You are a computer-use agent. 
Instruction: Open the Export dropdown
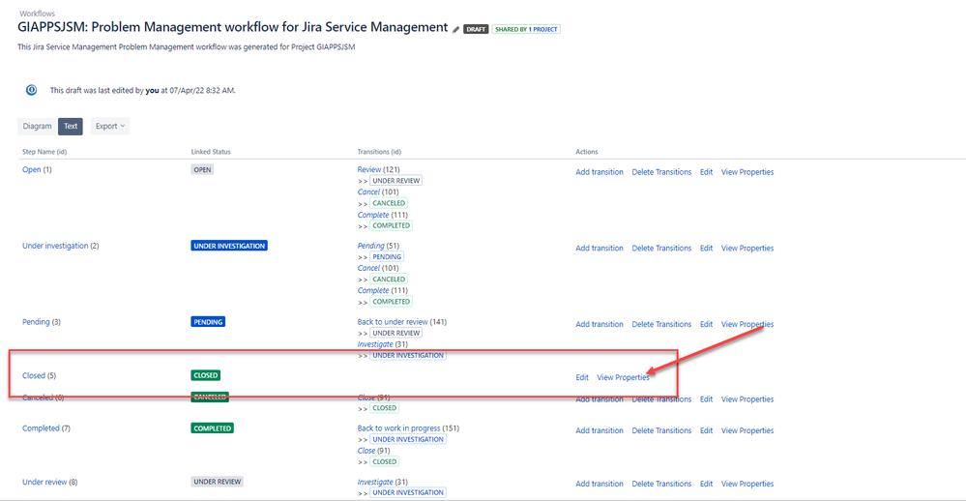109,127
